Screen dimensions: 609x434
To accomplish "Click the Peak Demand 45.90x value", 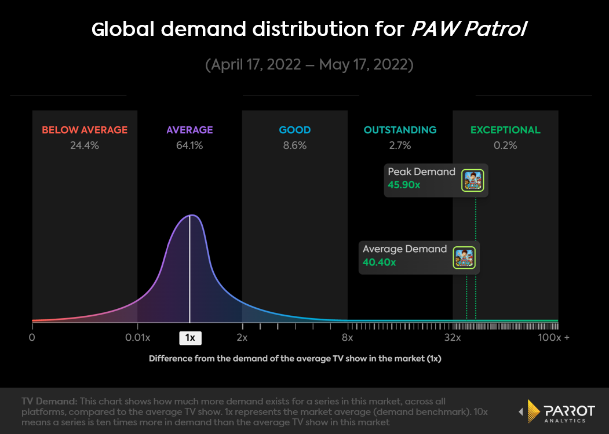I will pyautogui.click(x=404, y=185).
